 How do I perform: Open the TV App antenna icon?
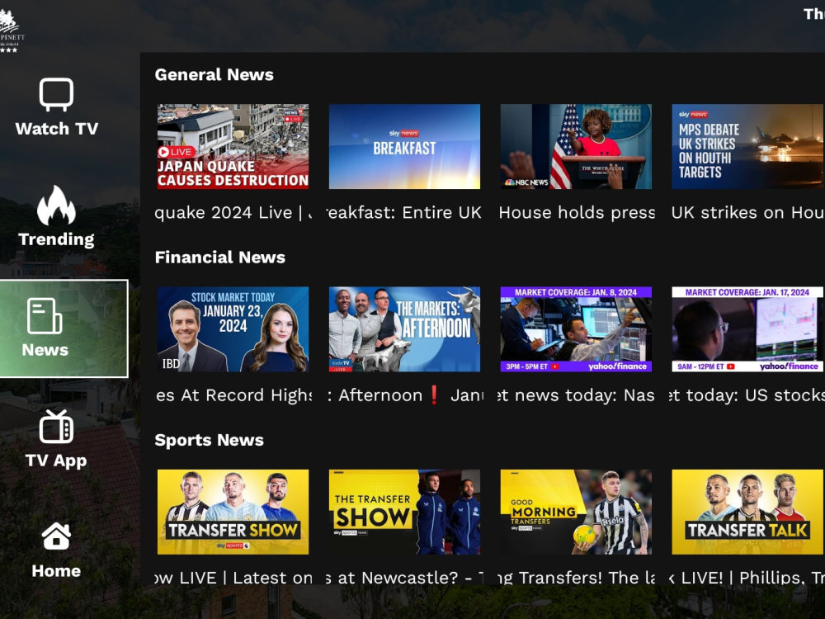coord(56,427)
